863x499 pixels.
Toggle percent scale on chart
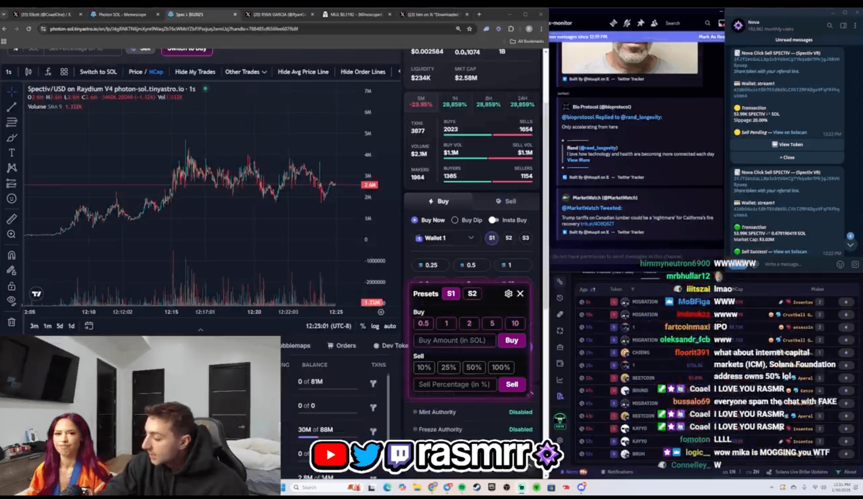[363, 326]
